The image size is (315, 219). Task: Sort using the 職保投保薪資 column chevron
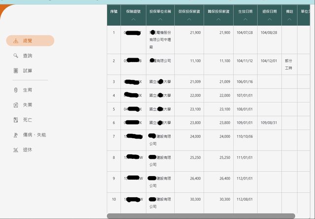pyautogui.click(x=218, y=20)
